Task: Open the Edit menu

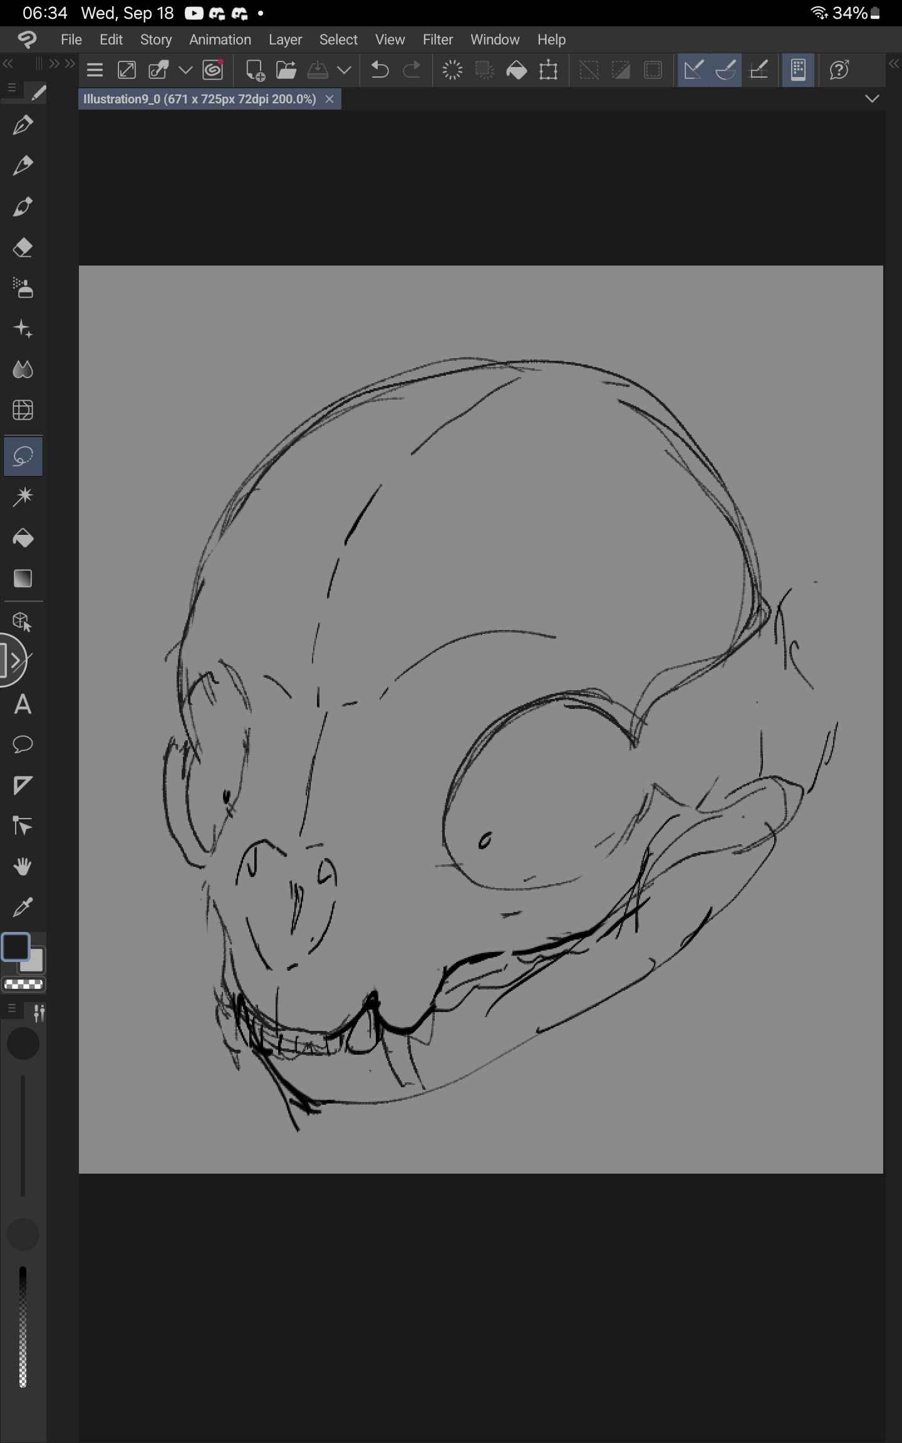Action: pyautogui.click(x=111, y=39)
